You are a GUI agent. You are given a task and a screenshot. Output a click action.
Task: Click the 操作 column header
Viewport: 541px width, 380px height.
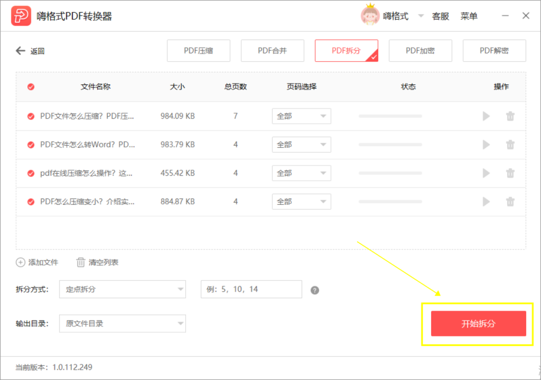pyautogui.click(x=501, y=87)
